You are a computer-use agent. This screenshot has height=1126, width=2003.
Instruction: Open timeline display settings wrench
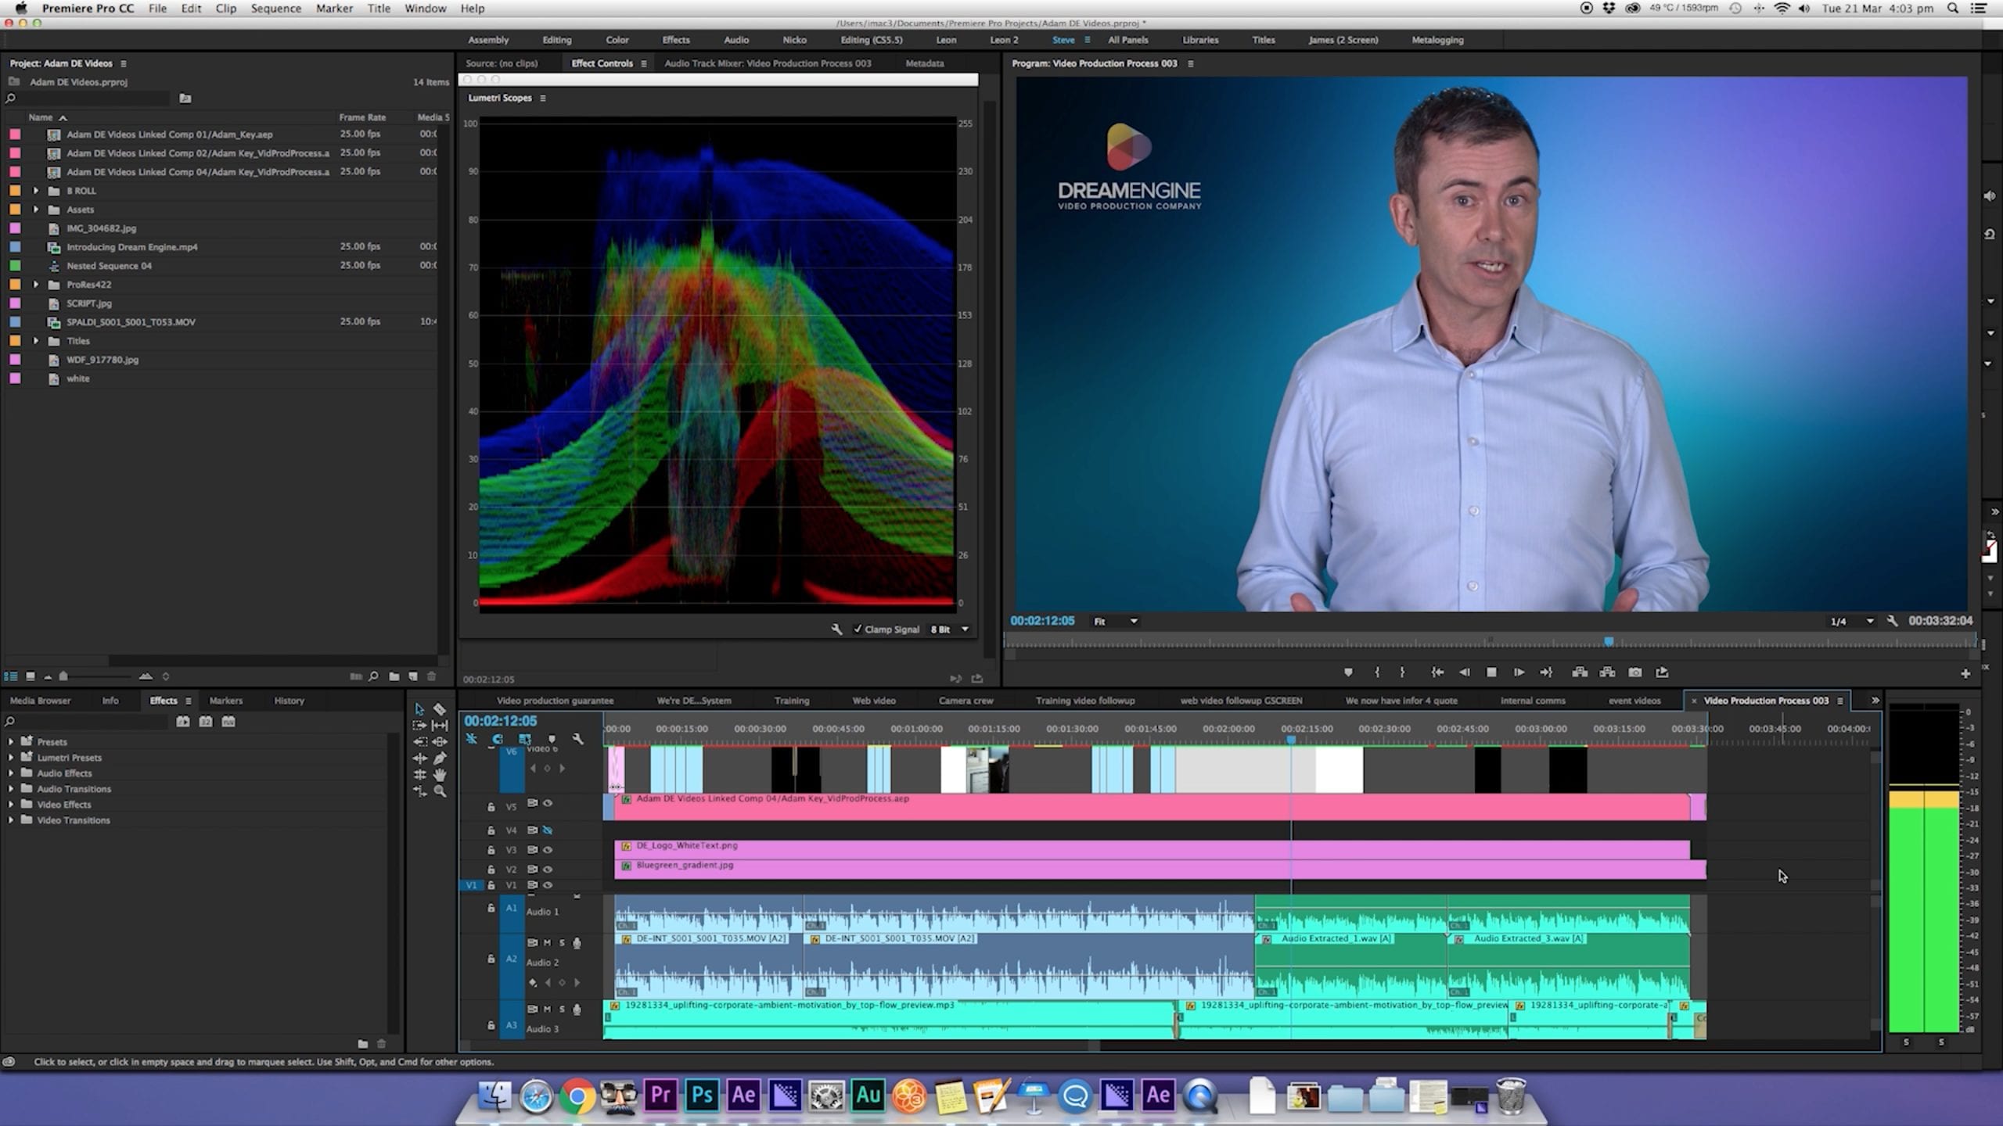point(577,739)
